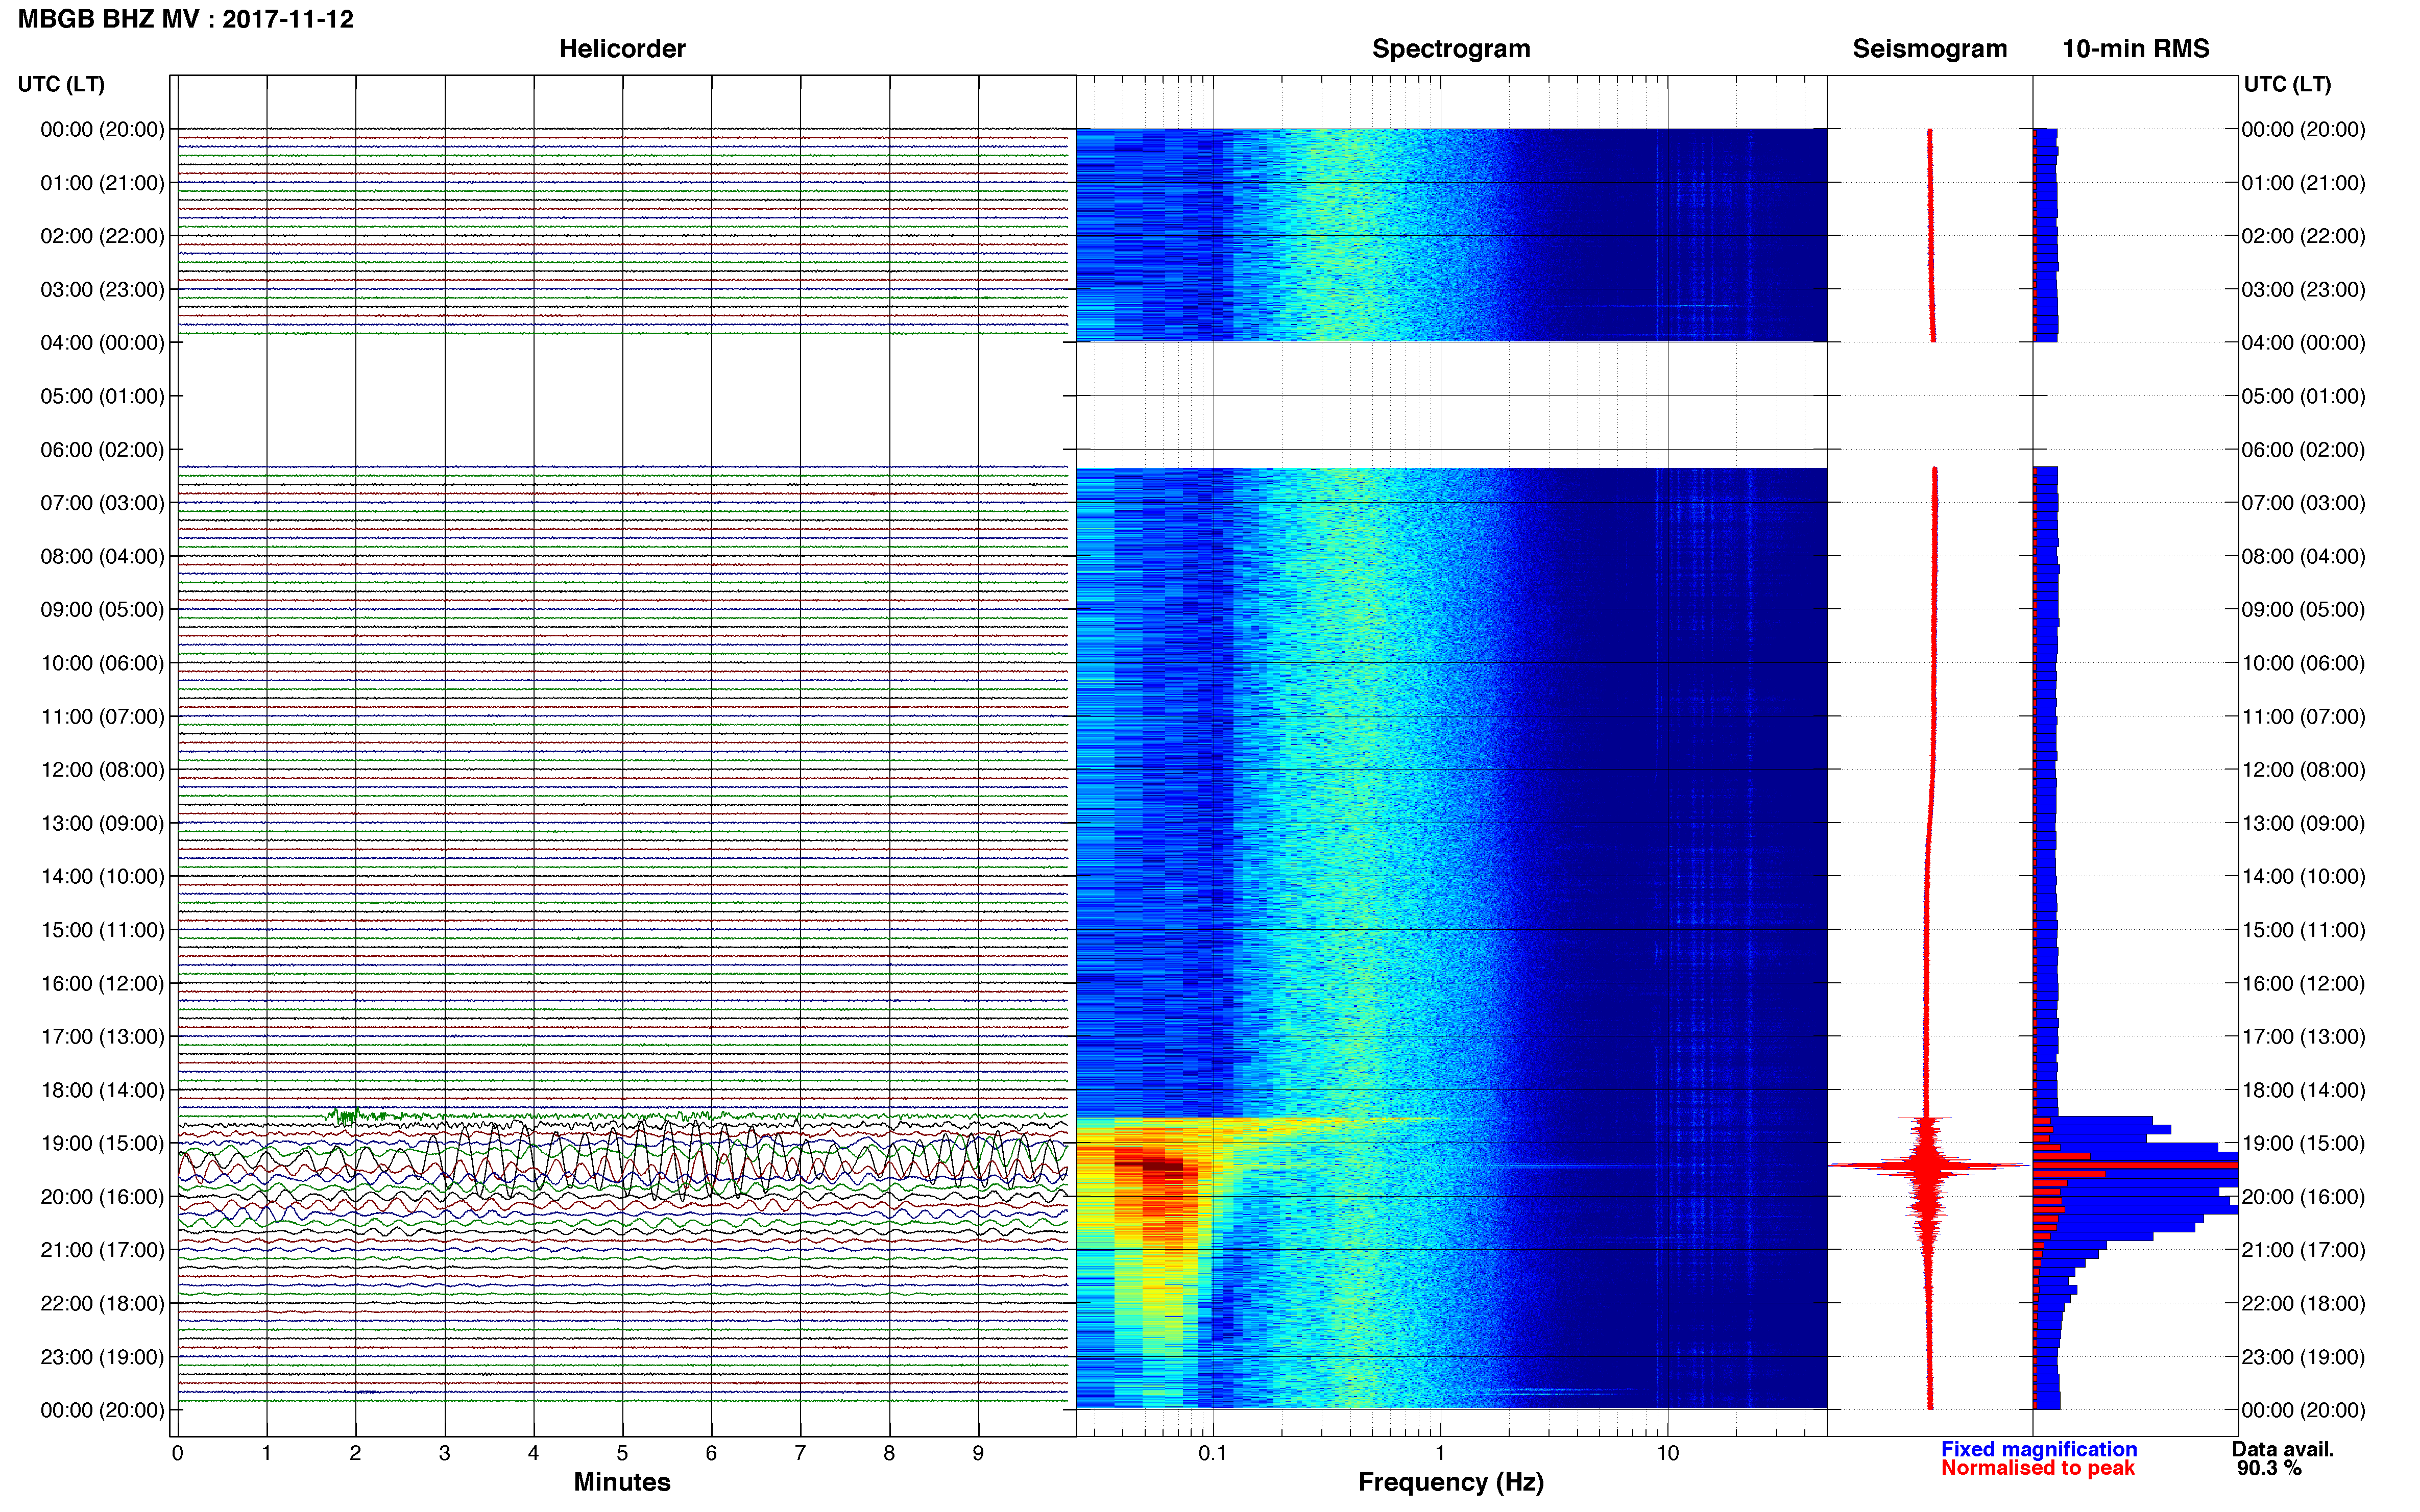Click the '0.1' tick on frequency axis
Screen dimensions: 2420x1512
(x=1213, y=1453)
